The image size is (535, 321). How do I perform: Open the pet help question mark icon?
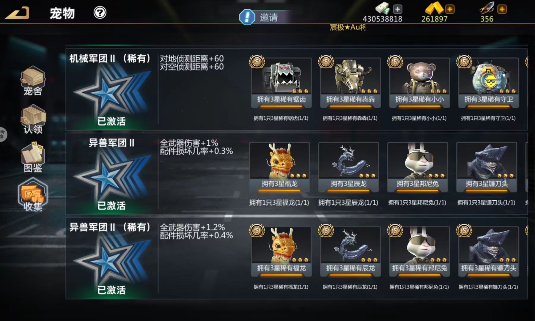pyautogui.click(x=100, y=13)
